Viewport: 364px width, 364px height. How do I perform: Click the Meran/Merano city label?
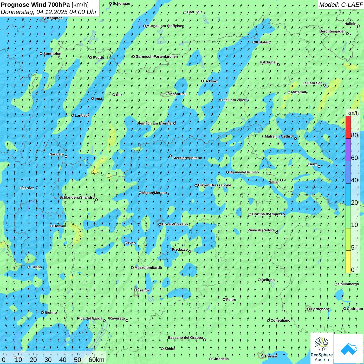pos(154,193)
